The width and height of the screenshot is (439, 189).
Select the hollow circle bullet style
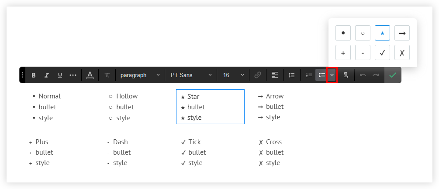(363, 33)
